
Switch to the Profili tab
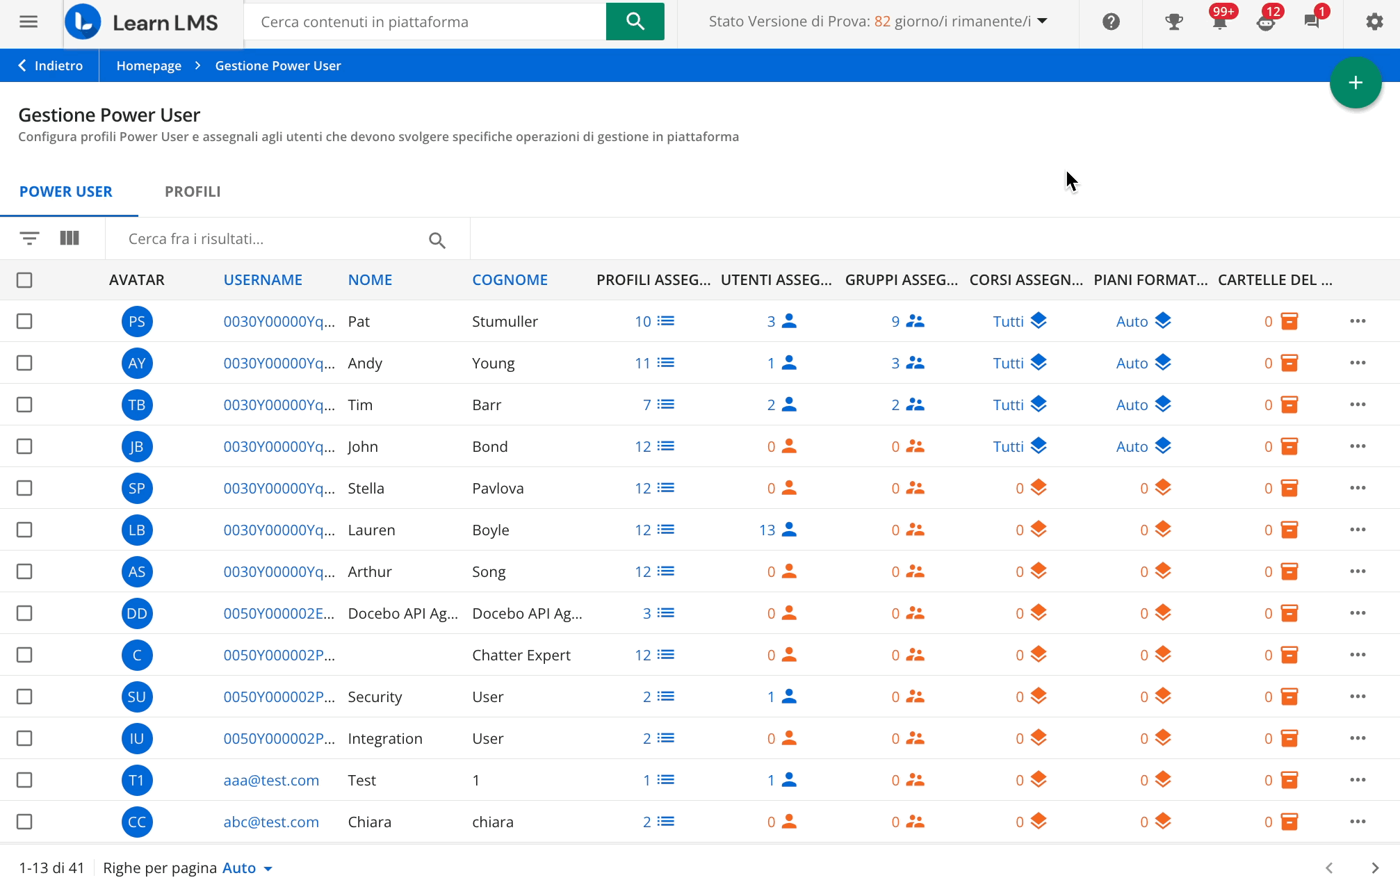tap(193, 192)
